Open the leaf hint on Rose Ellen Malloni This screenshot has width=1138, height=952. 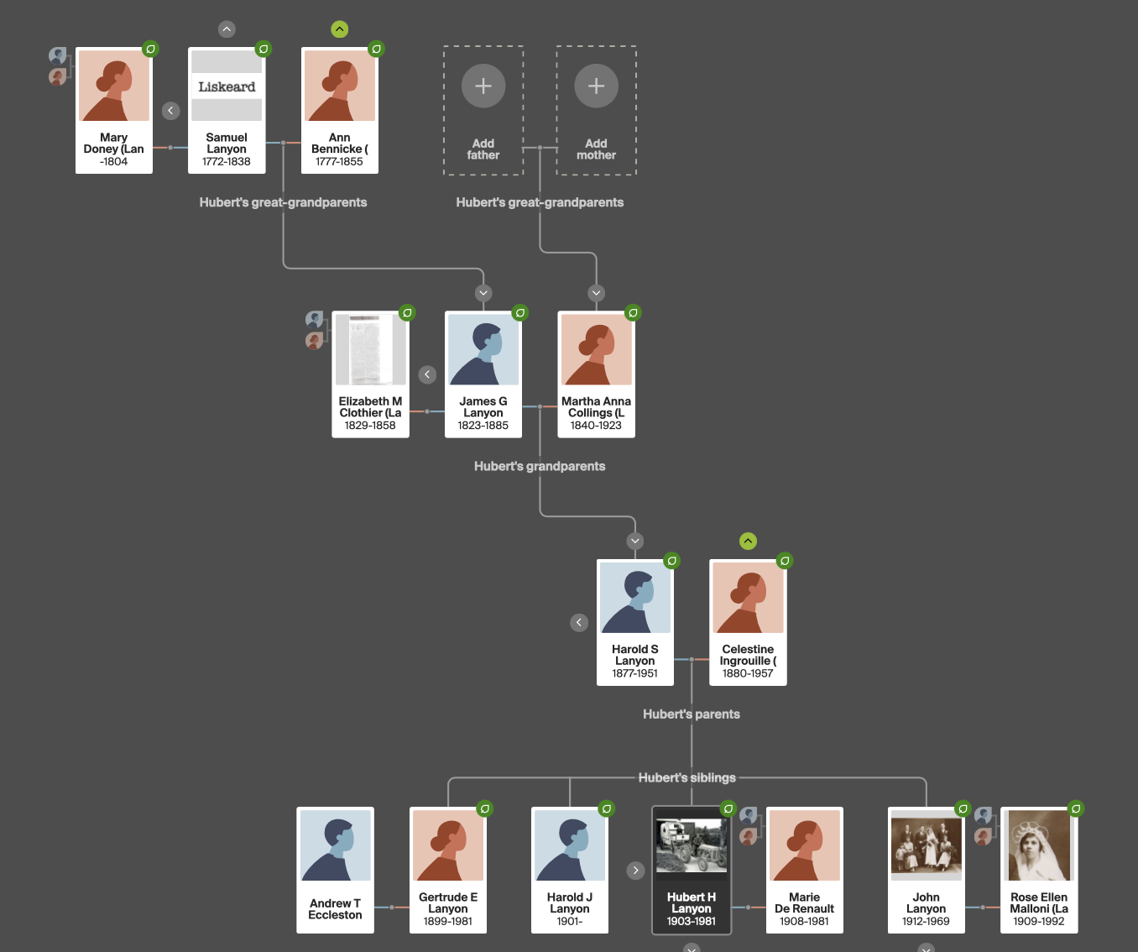(1076, 808)
